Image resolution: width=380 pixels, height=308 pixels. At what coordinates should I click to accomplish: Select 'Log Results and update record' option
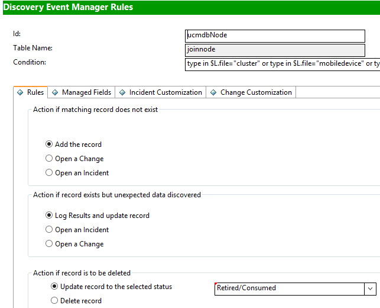click(50, 216)
